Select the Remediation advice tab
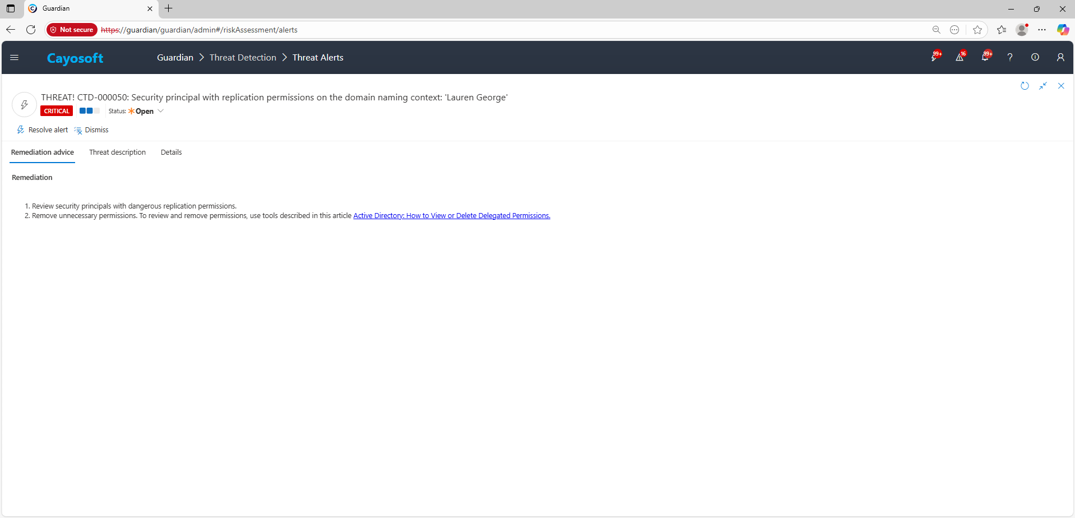 point(43,152)
